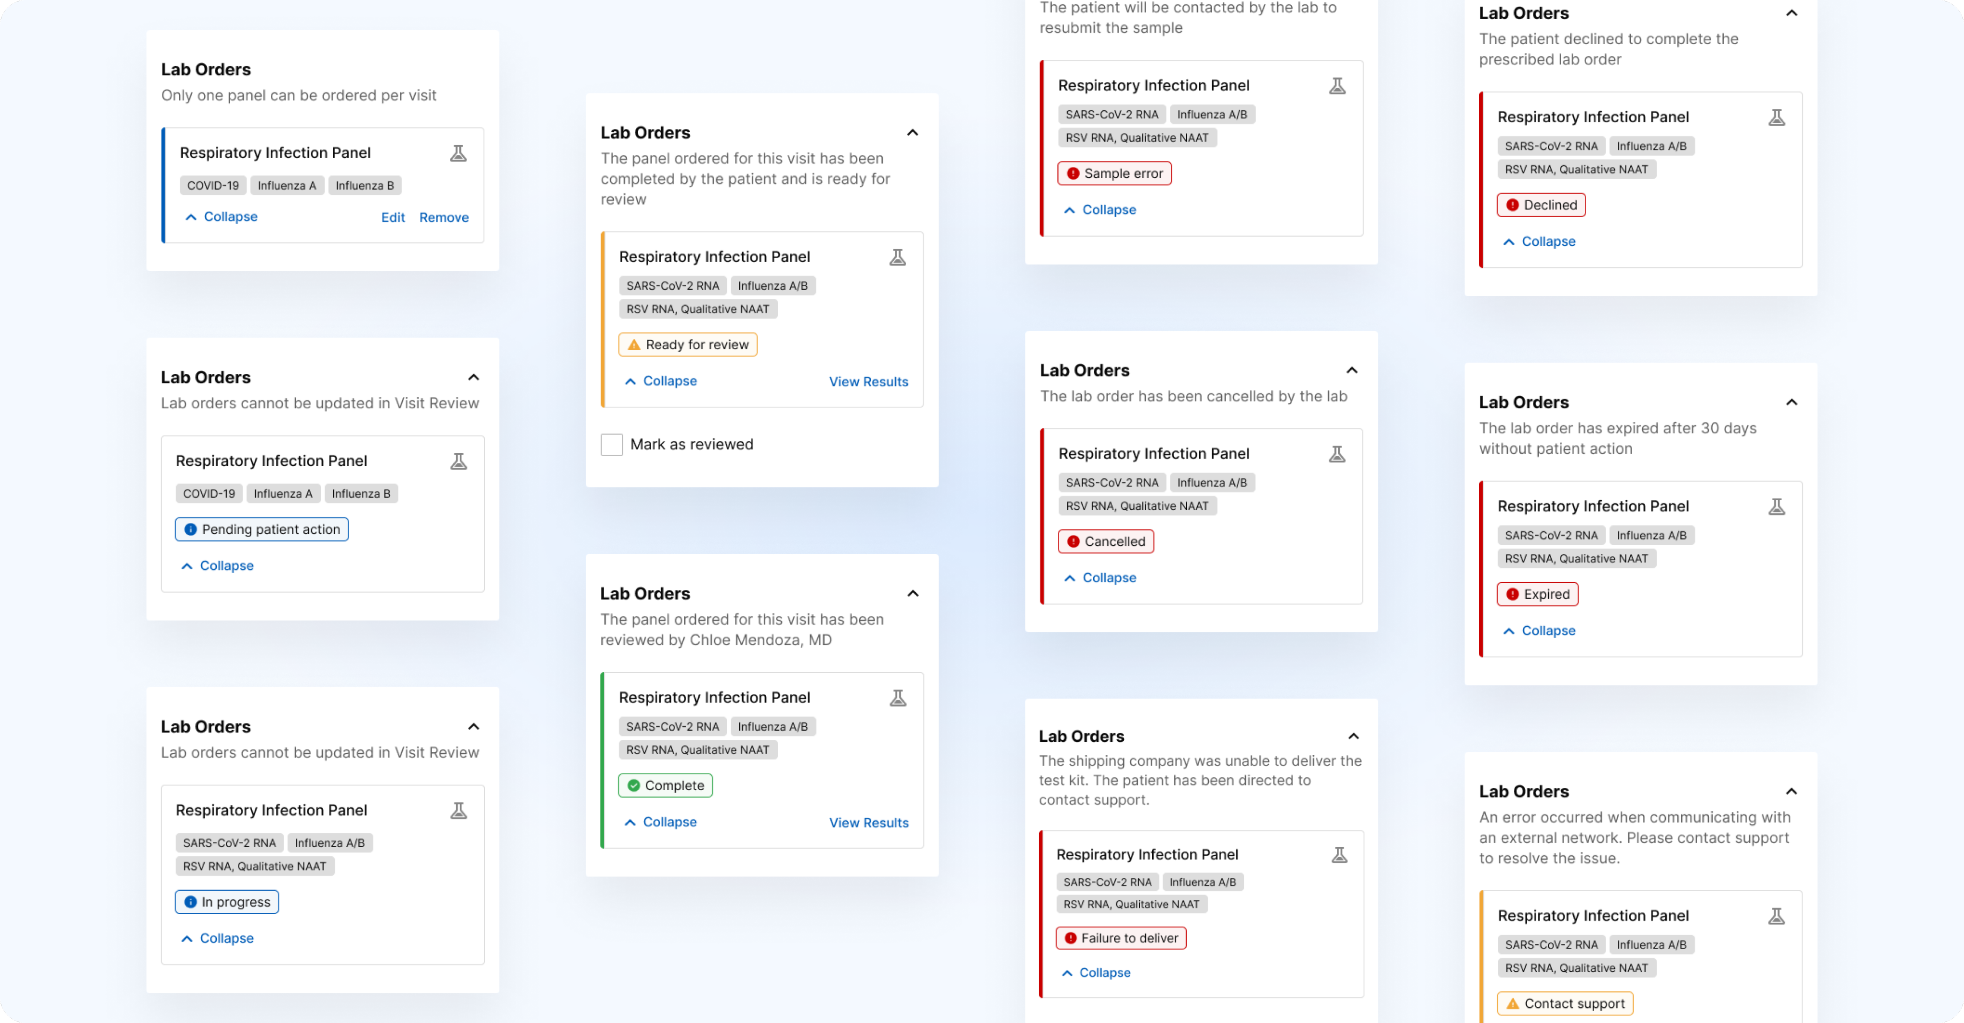
Task: Click Collapse on the Complete card
Action: pyautogui.click(x=660, y=822)
